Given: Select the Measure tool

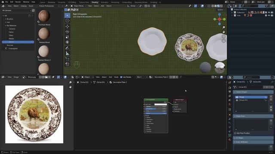Looking at the screenshot, I should click(x=67, y=53).
